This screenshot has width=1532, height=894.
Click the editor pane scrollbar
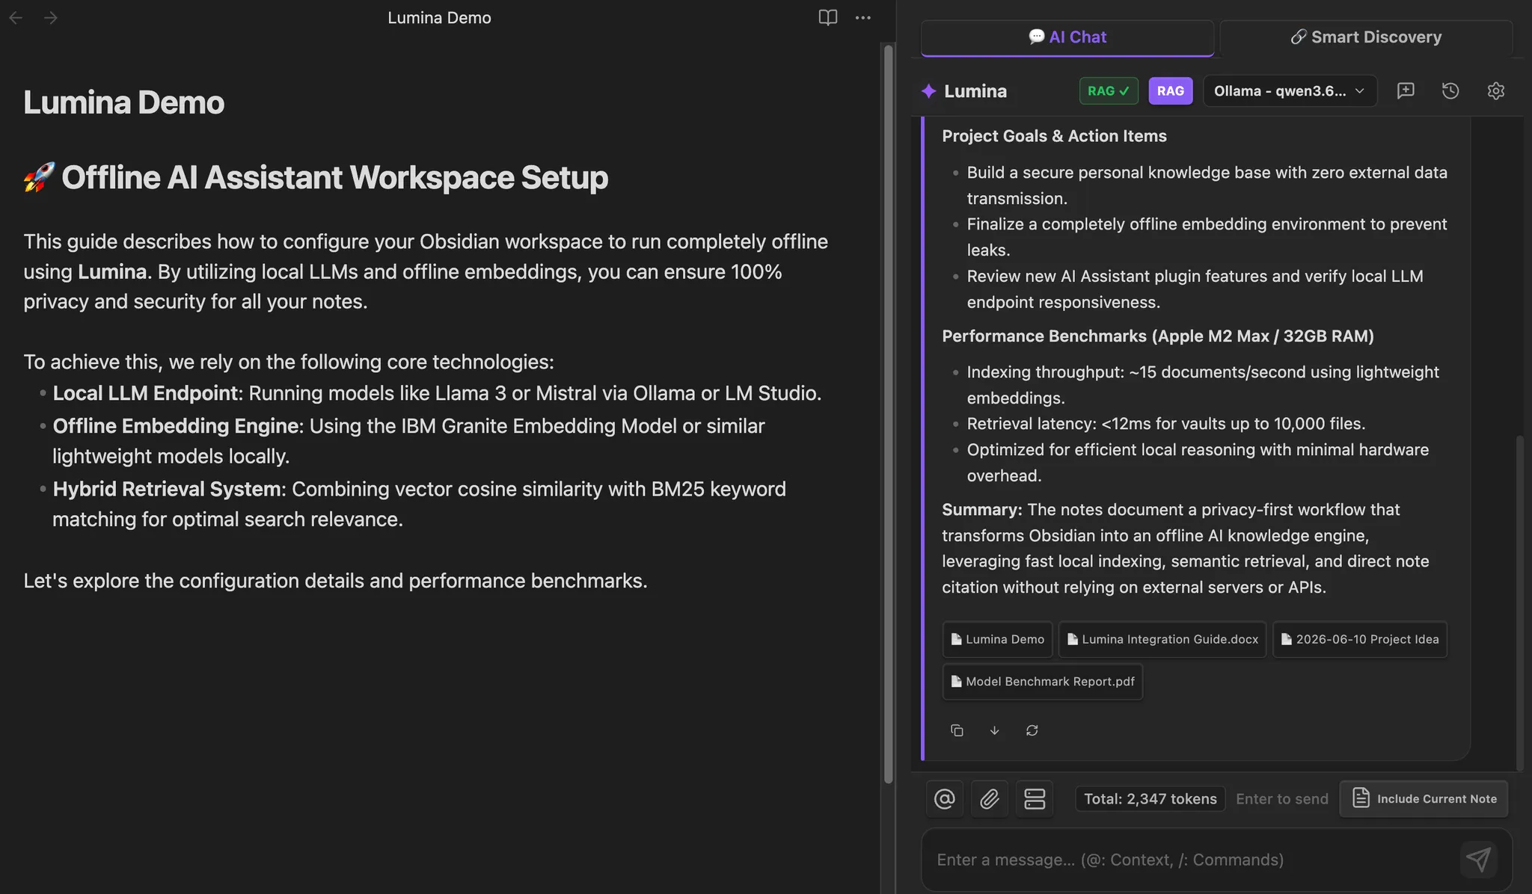coord(889,413)
